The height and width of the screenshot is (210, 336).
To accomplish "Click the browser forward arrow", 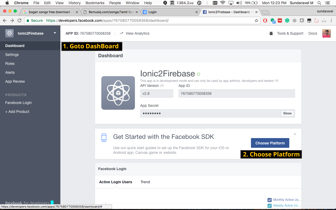I will 12,20.
